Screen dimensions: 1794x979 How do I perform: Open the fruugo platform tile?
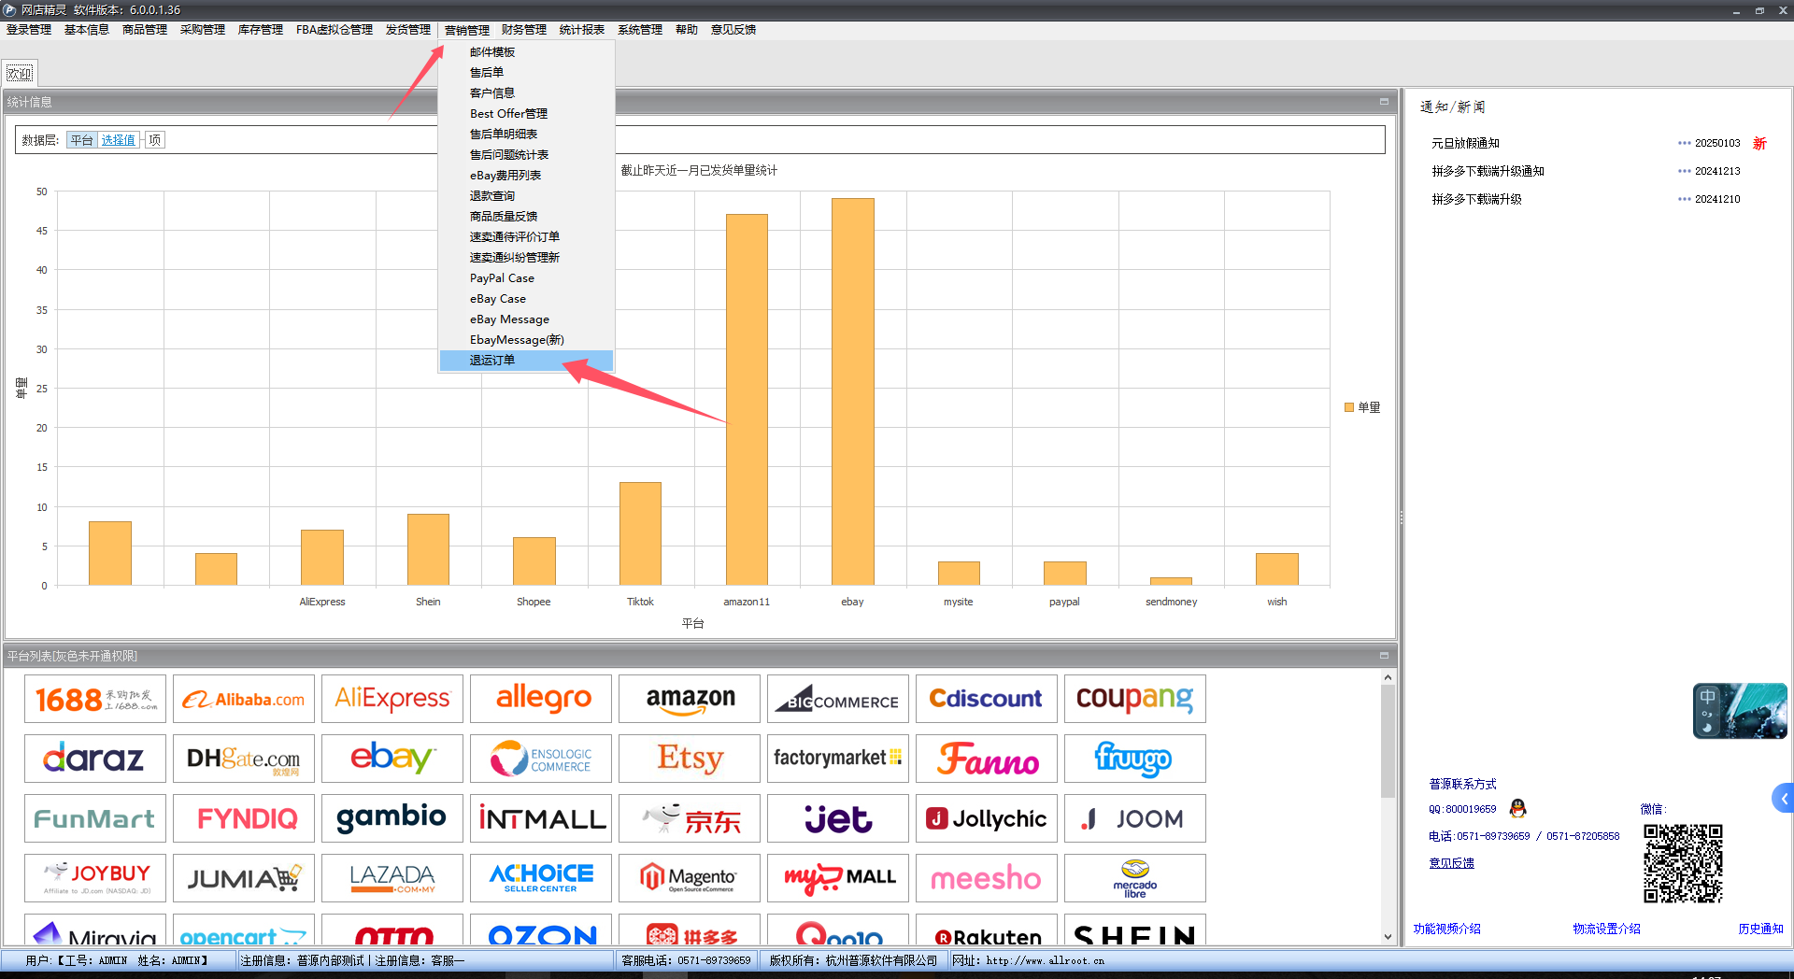point(1135,759)
